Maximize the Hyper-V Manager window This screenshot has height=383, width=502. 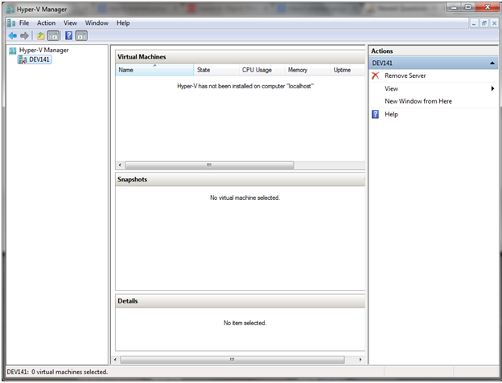coord(468,7)
